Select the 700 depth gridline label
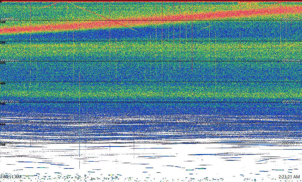The height and width of the screenshot is (182, 302). pos(3,144)
